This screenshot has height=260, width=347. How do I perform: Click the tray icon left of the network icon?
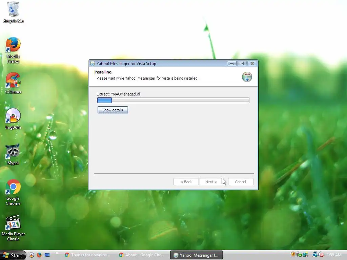coord(305,255)
